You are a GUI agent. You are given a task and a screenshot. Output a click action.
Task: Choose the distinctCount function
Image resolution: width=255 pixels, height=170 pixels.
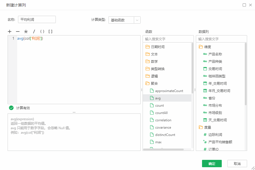click(165, 135)
